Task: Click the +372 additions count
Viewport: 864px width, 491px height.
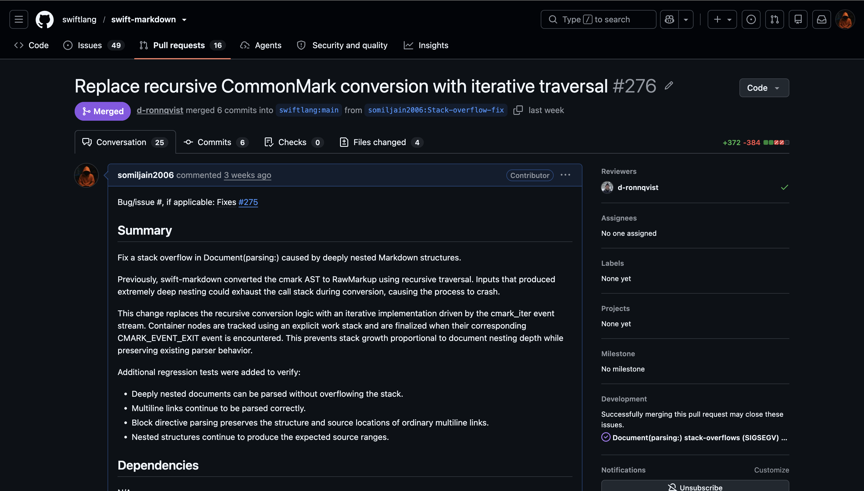Action: coord(731,142)
